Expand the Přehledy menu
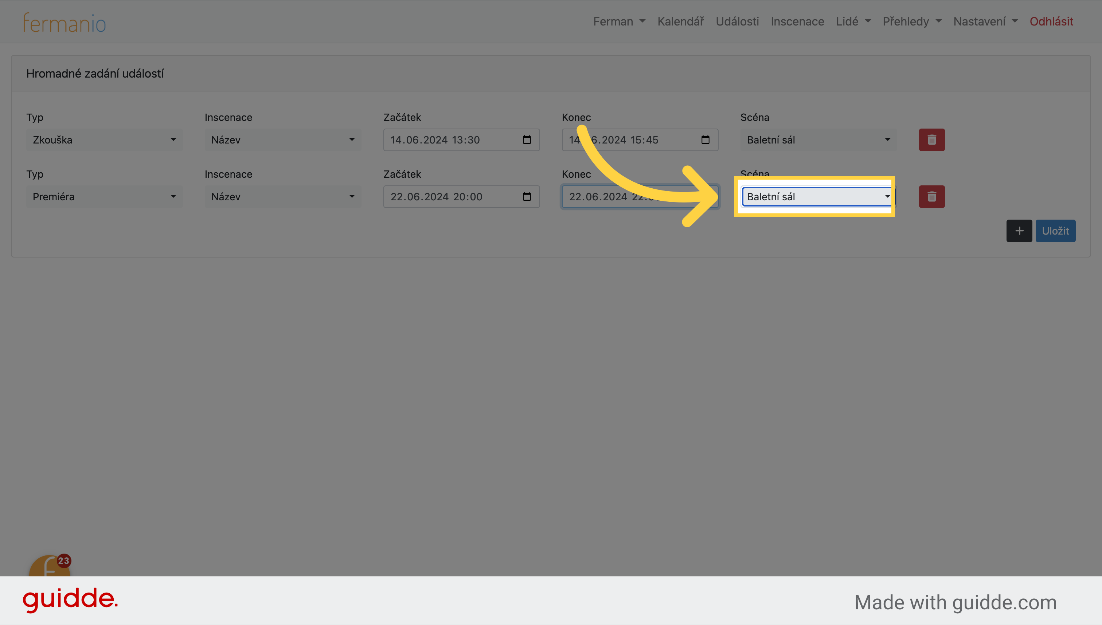Screen dimensions: 1102x625 coord(912,21)
